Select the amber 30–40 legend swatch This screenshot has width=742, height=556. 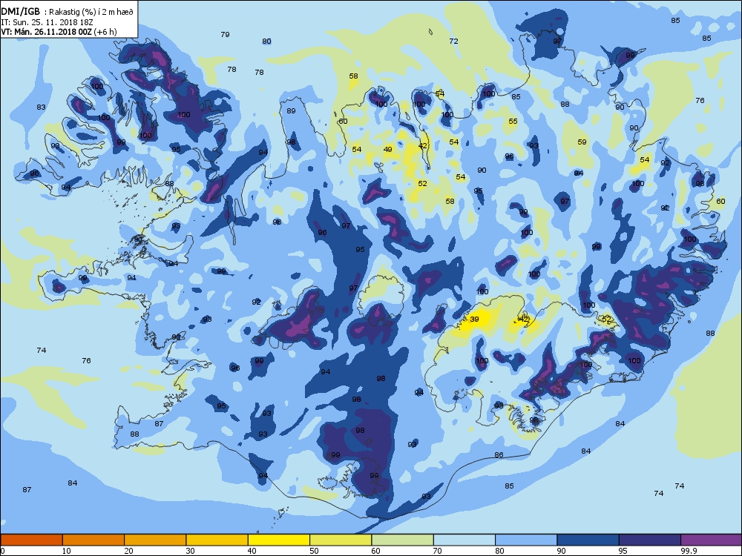[x=217, y=540]
